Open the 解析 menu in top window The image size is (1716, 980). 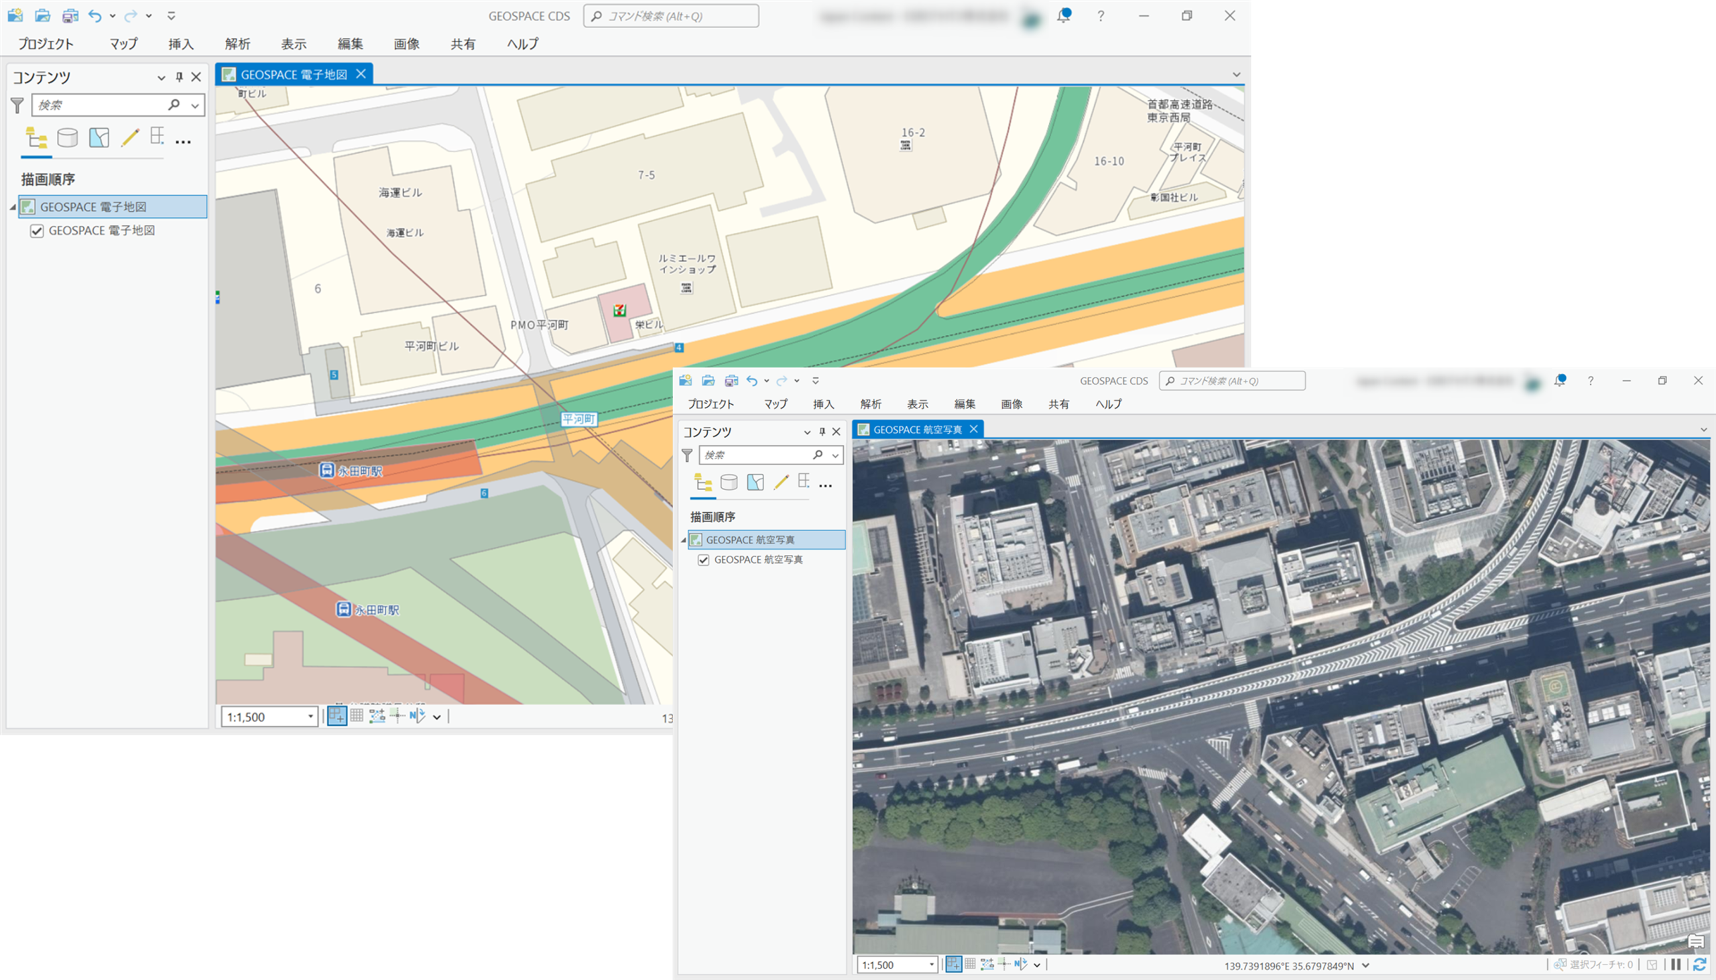coord(237,44)
